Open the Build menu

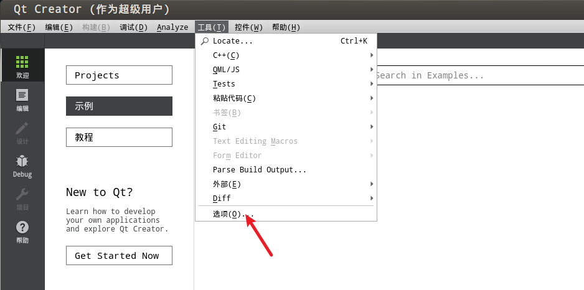(x=96, y=27)
